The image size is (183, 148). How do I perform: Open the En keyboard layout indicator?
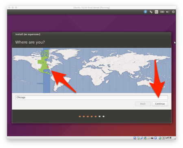pos(157,12)
